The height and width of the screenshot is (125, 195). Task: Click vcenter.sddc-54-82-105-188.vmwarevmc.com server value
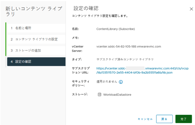128,47
